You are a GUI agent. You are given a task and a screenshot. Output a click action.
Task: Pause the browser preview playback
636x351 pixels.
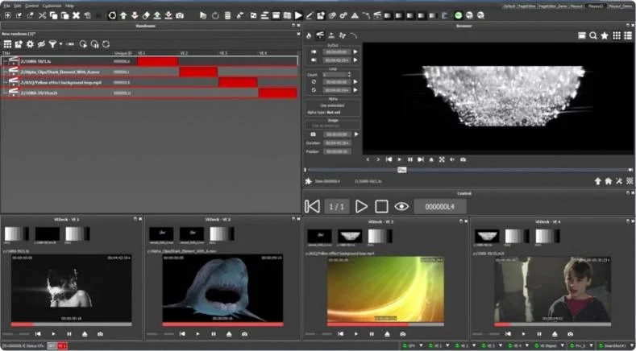410,159
